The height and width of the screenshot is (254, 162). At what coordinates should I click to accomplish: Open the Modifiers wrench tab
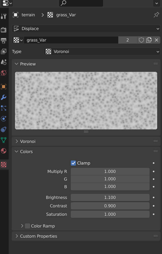pyautogui.click(x=4, y=97)
